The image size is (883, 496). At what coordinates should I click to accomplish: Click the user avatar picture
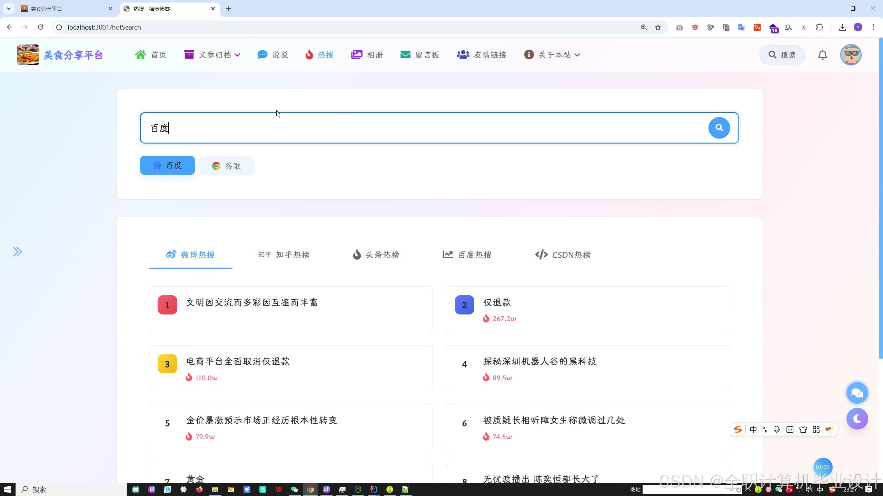click(x=851, y=55)
